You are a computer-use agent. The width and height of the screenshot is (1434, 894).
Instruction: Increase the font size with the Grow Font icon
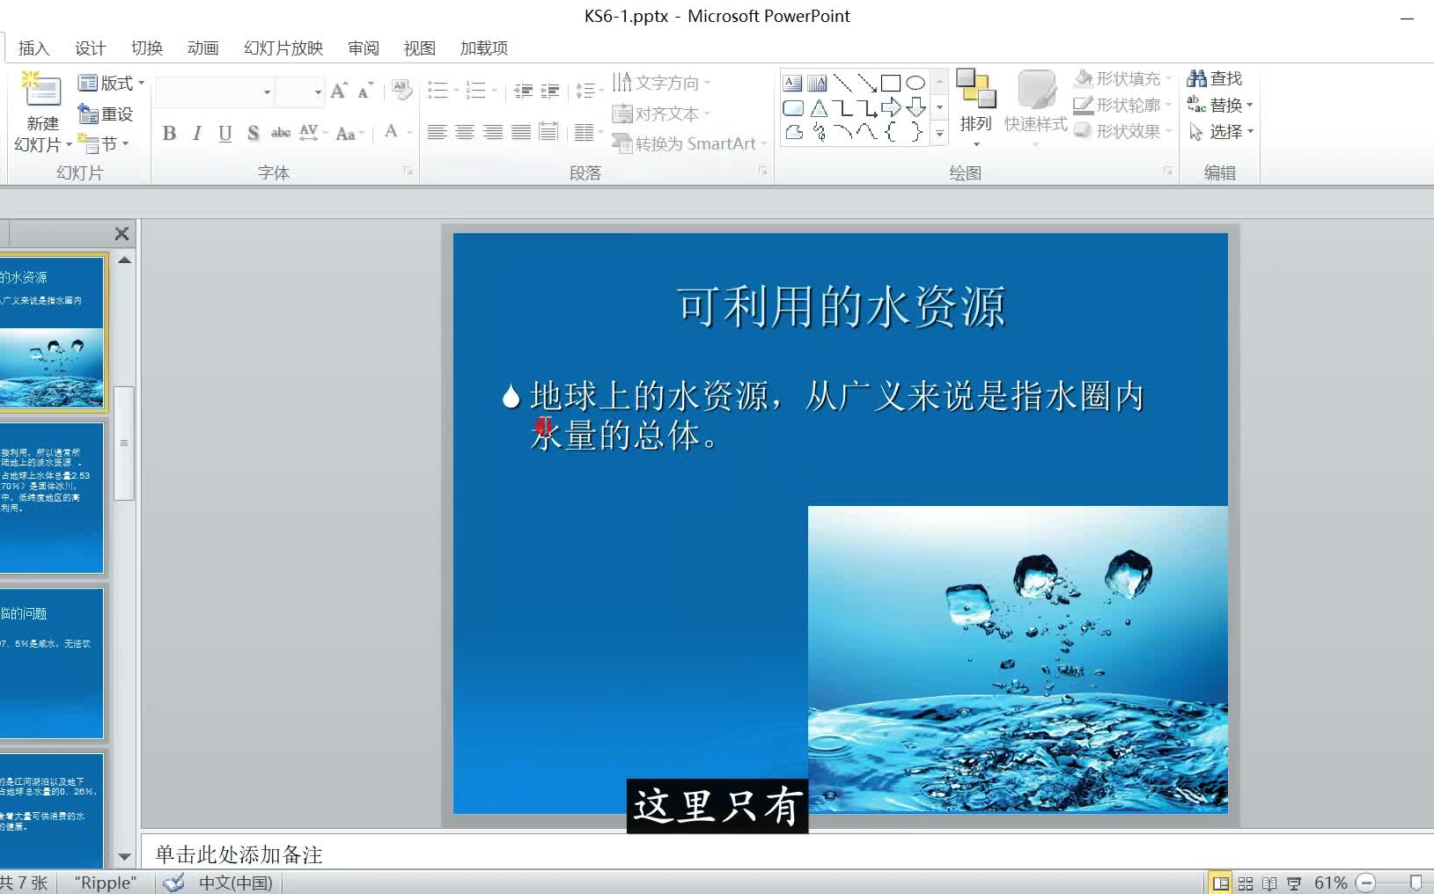(337, 89)
